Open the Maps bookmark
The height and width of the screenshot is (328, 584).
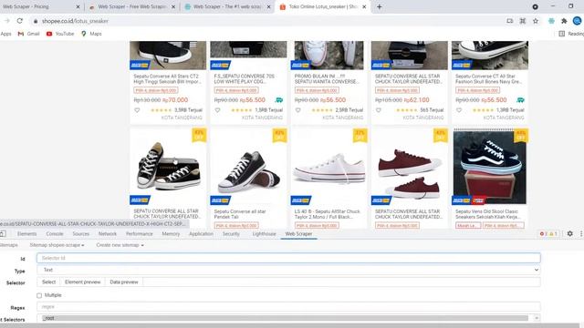[x=91, y=34]
